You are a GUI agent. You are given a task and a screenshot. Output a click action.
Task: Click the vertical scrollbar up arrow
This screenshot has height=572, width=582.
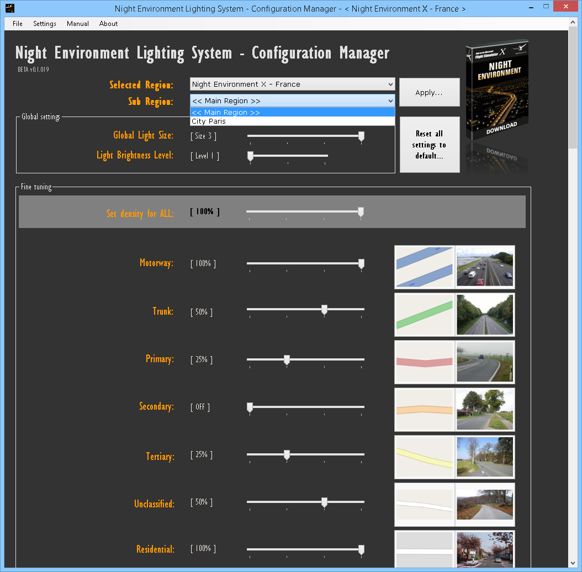click(573, 22)
